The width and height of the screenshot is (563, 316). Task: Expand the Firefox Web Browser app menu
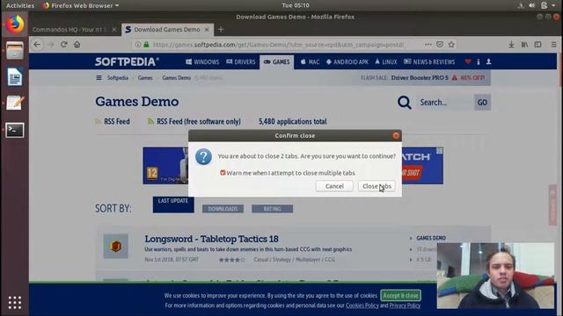(81, 5)
